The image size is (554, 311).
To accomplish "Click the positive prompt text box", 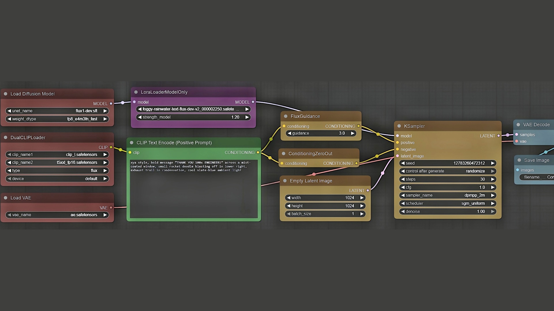I will coord(193,189).
